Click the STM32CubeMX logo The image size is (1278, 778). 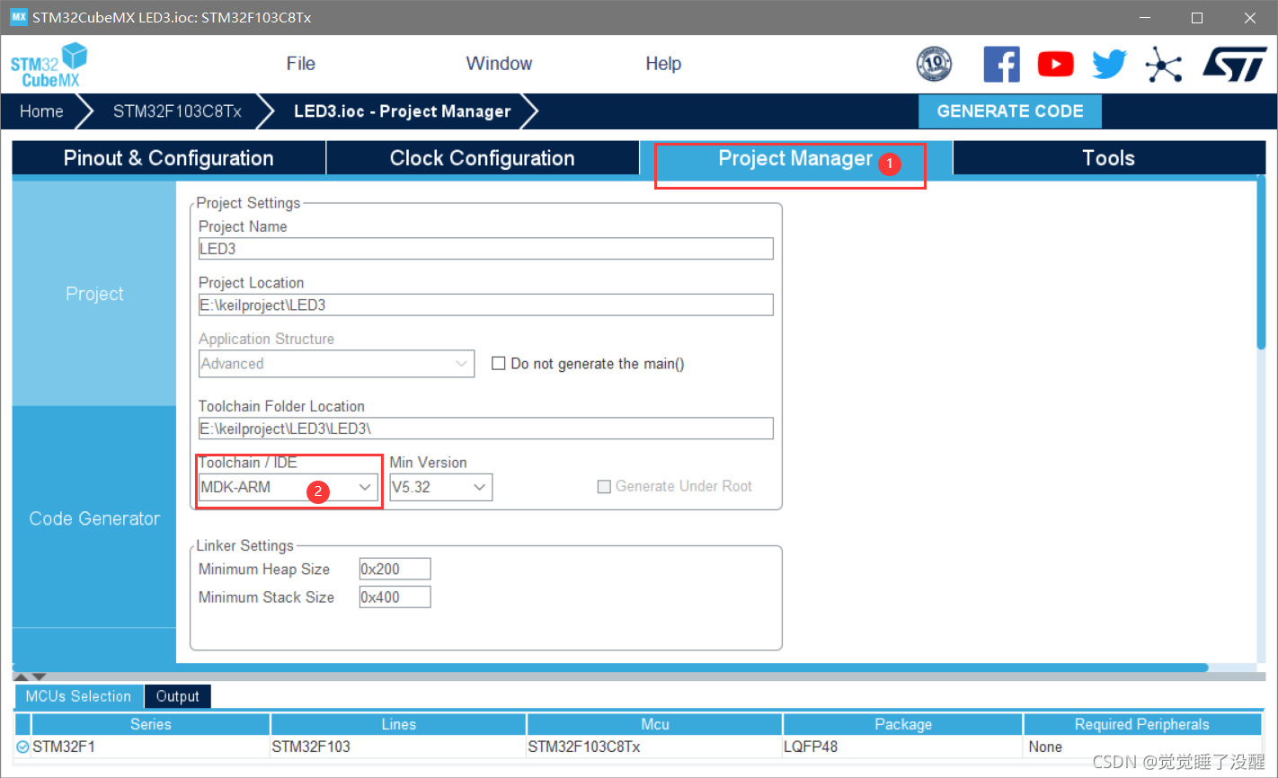pos(49,65)
